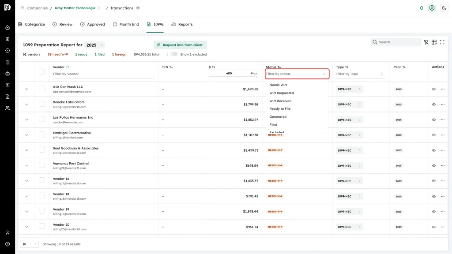This screenshot has height=254, width=452.
Task: Open the Transactions settings gear icon
Action: (x=138, y=8)
